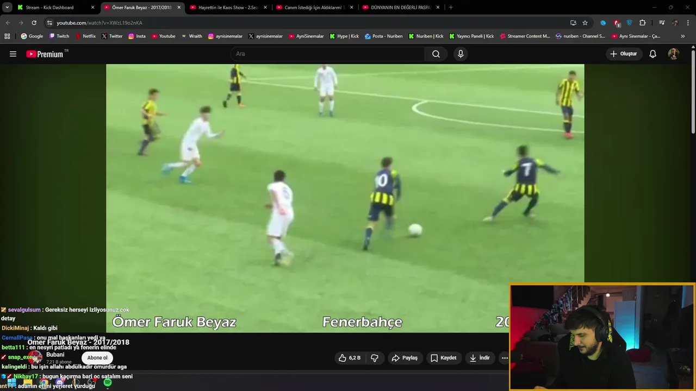Like the video showing 6,2 B
The image size is (696, 391).
pos(350,358)
